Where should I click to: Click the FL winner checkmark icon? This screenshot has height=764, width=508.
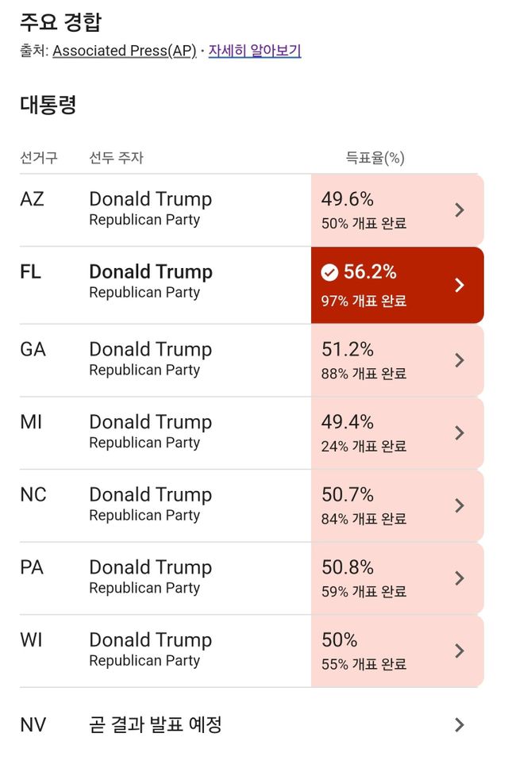(329, 273)
